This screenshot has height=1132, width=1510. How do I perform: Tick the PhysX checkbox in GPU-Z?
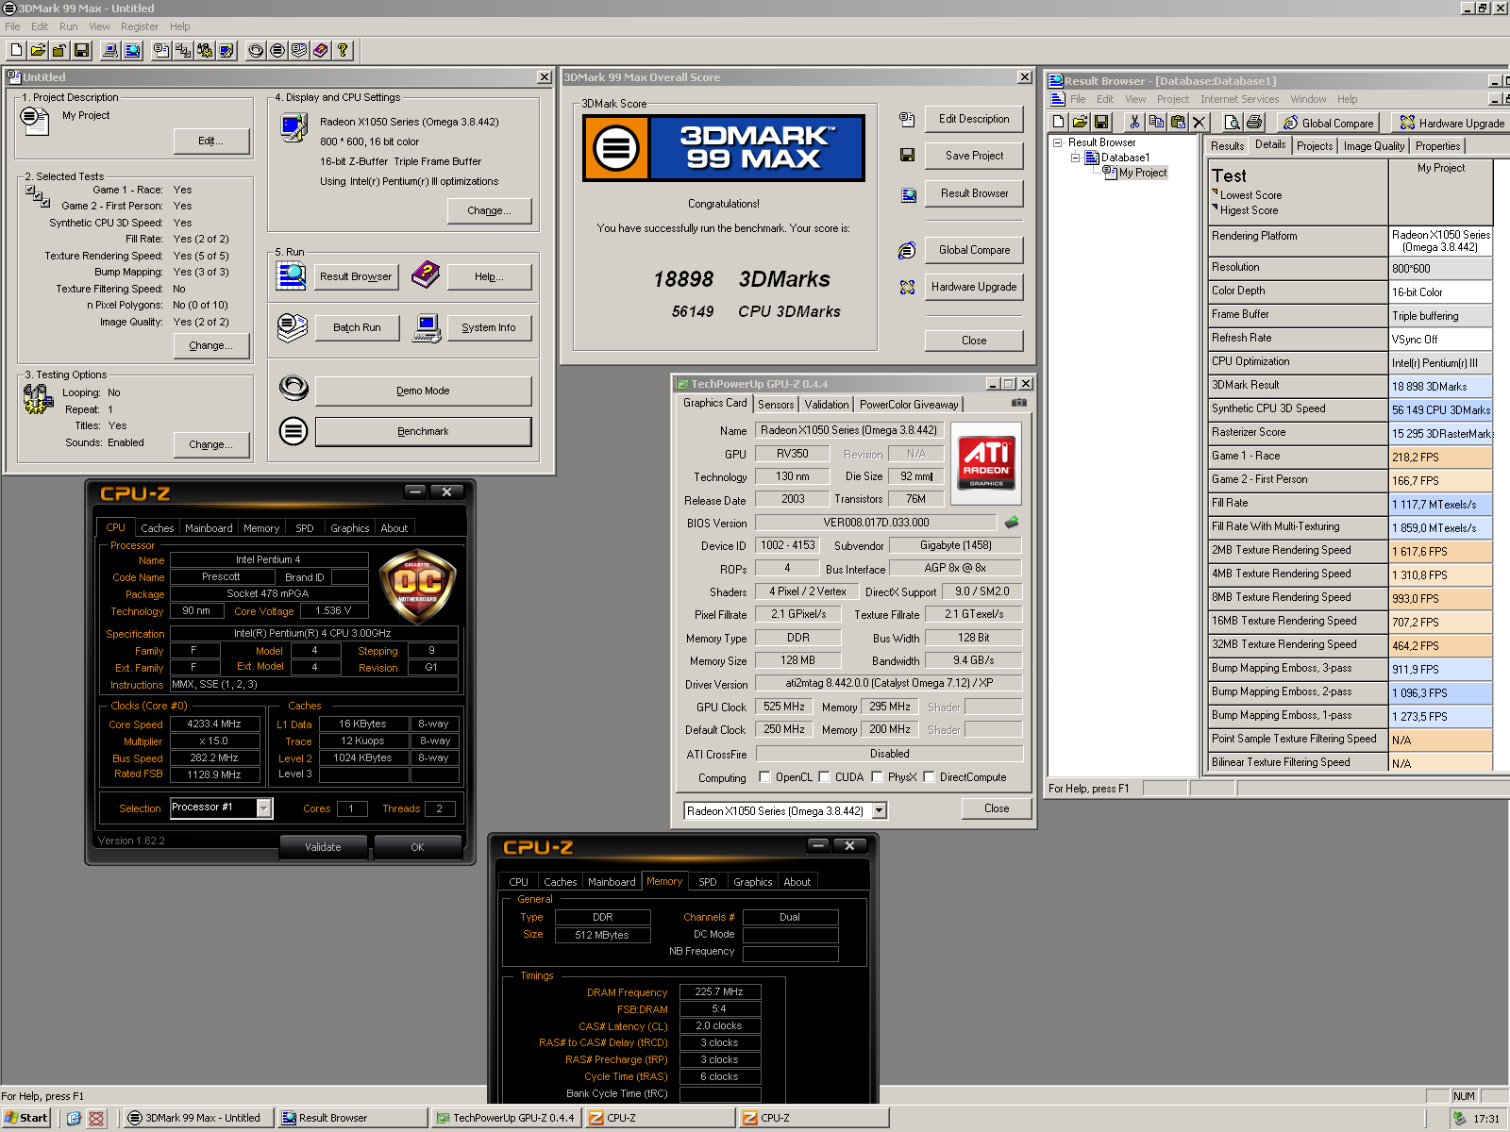tap(878, 777)
